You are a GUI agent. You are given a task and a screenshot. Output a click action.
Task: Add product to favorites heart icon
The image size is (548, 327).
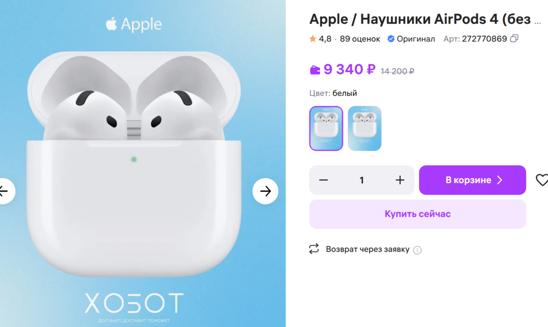[541, 180]
